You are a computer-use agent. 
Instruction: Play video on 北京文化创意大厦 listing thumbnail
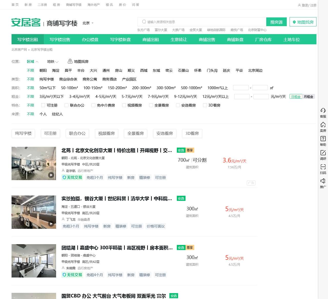(x=51, y=175)
